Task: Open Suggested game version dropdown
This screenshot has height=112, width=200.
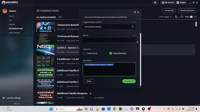Action: [109, 27]
